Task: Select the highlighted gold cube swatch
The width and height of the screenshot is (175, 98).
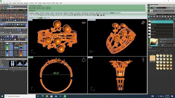Action: pos(161,62)
